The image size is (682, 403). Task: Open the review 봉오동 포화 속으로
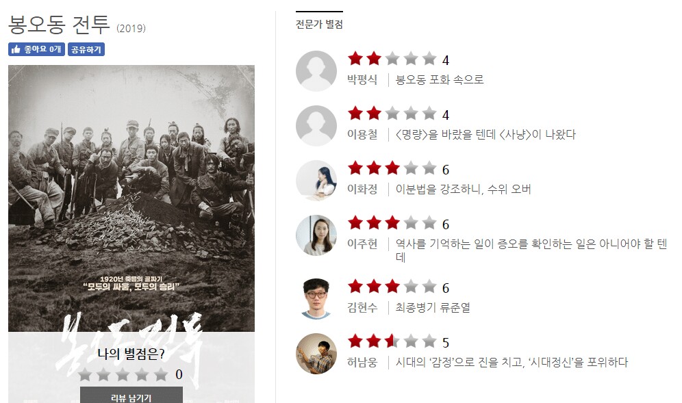point(440,79)
